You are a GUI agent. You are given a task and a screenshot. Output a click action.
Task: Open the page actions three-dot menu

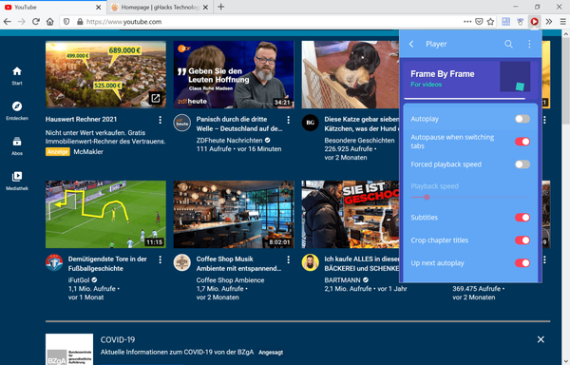(467, 22)
